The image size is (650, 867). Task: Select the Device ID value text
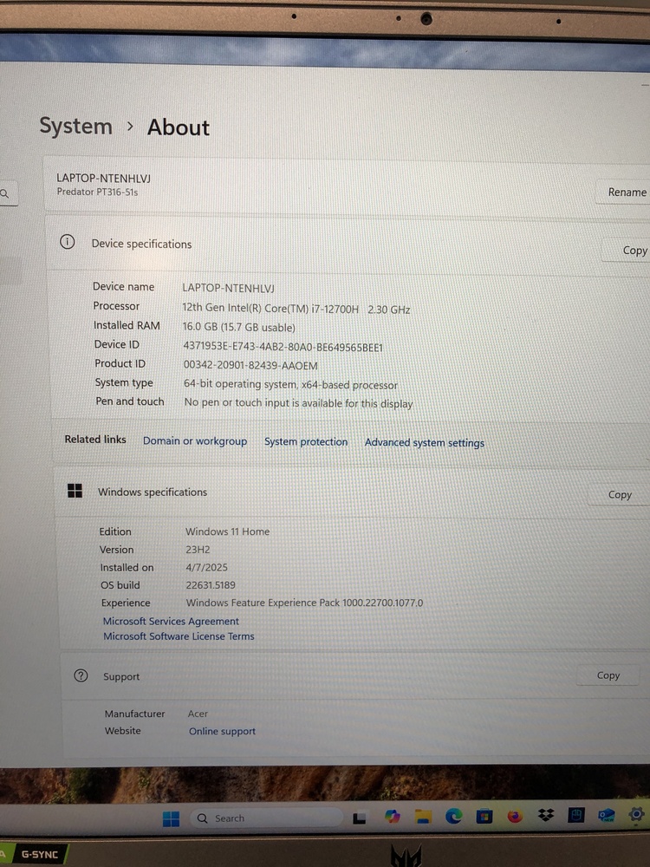(283, 347)
